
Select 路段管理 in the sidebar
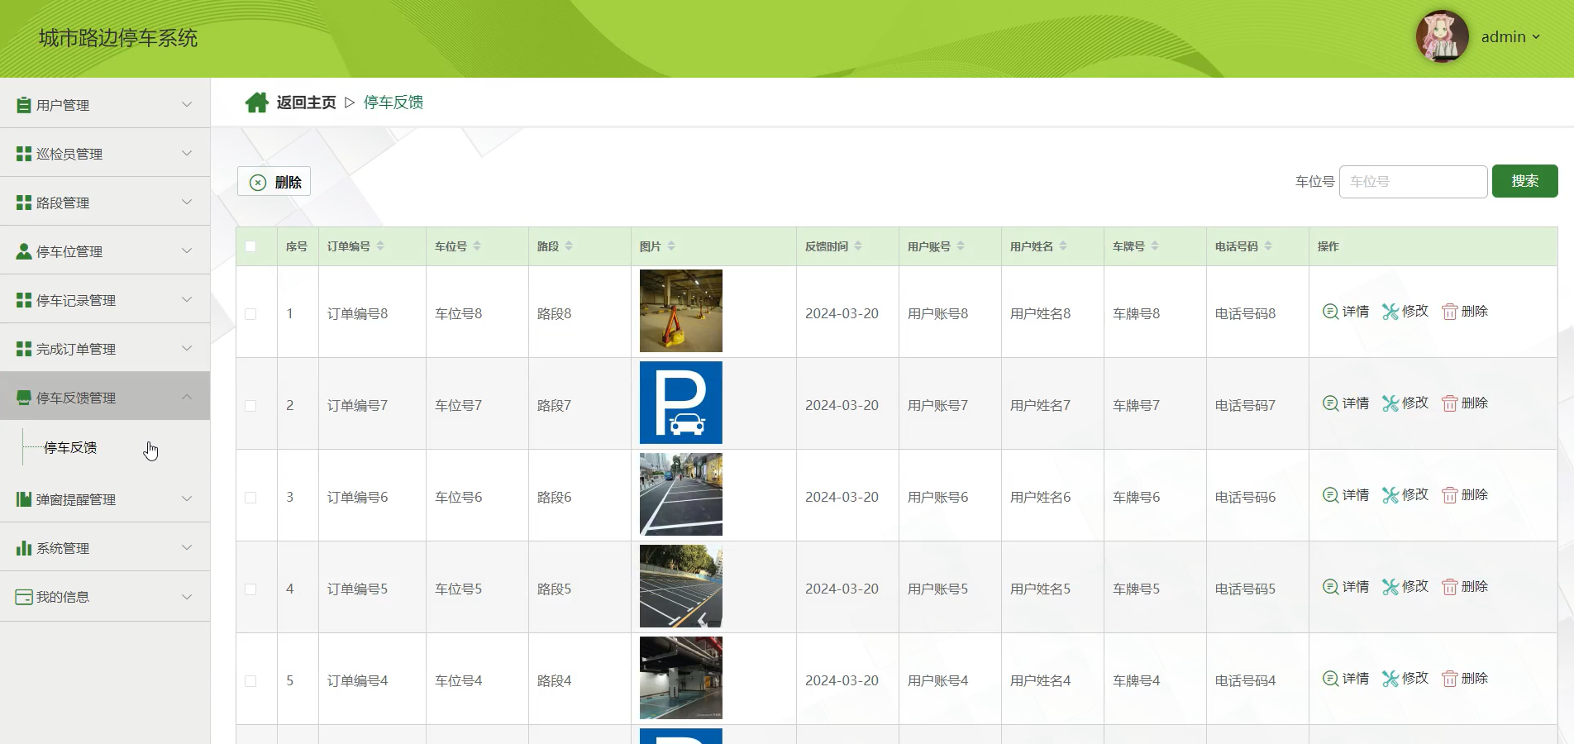tap(105, 202)
